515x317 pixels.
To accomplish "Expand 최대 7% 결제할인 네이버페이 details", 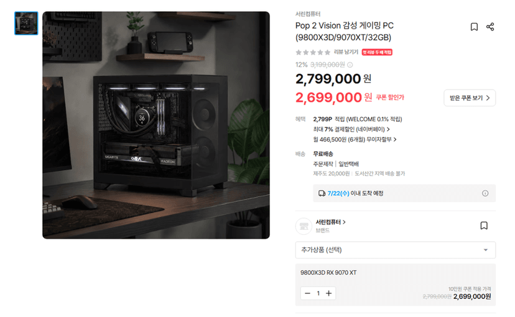I will (351, 129).
